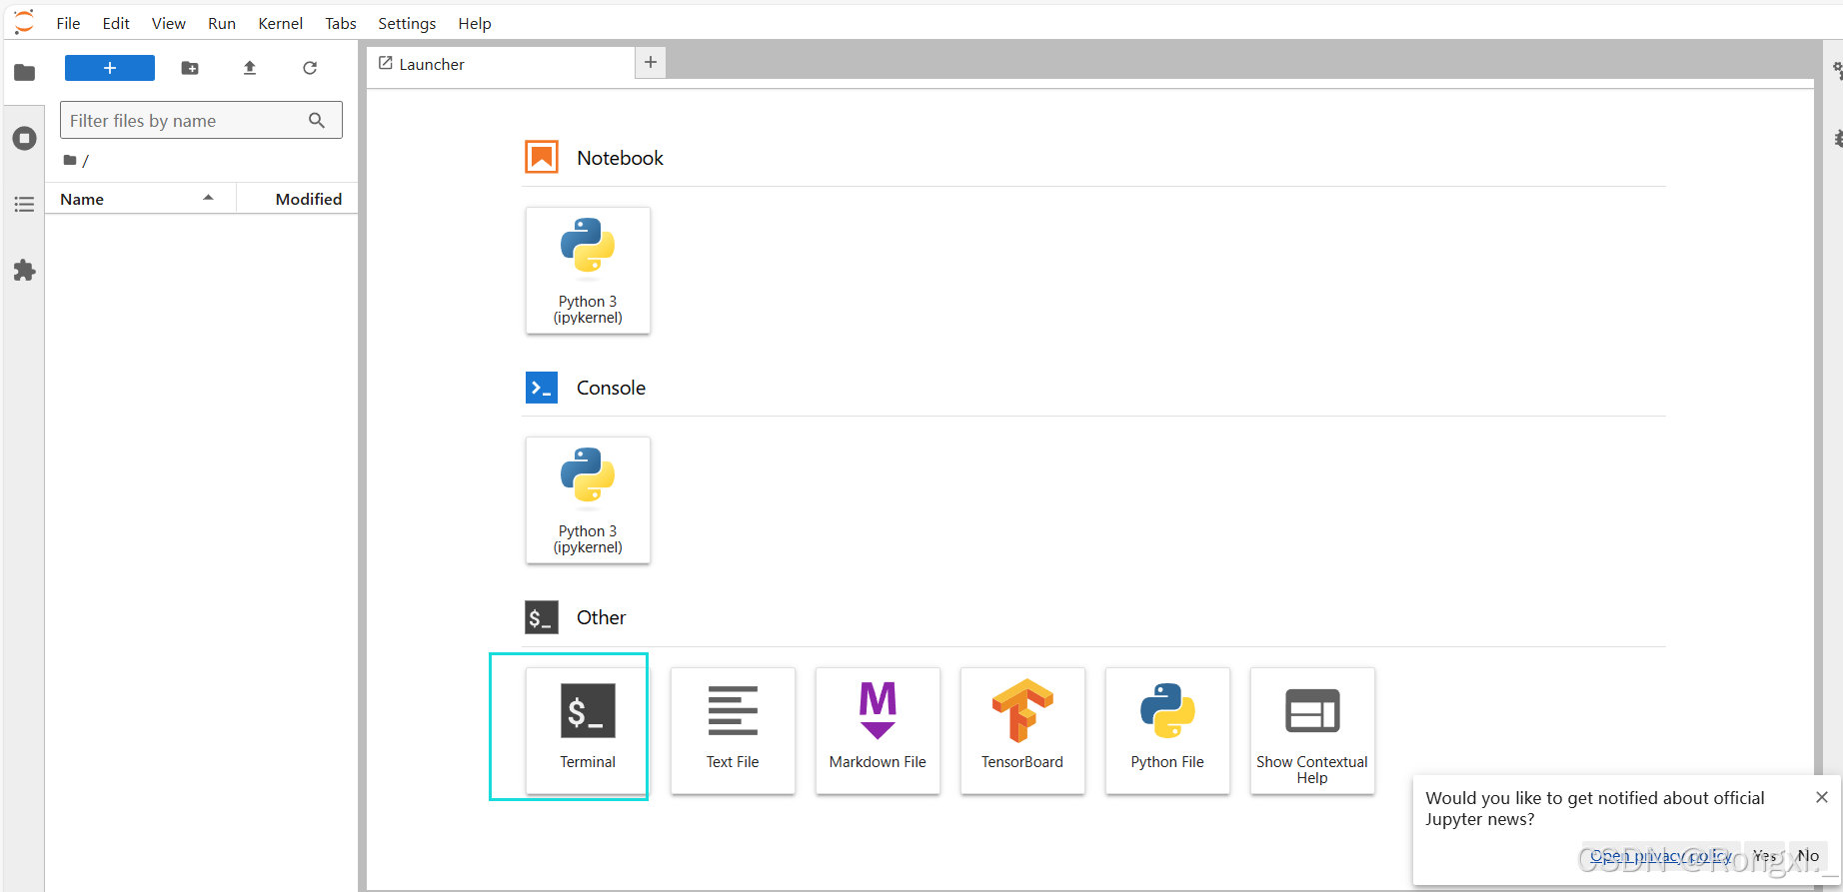Click the Upload Files icon
The image size is (1843, 892).
[x=250, y=68]
